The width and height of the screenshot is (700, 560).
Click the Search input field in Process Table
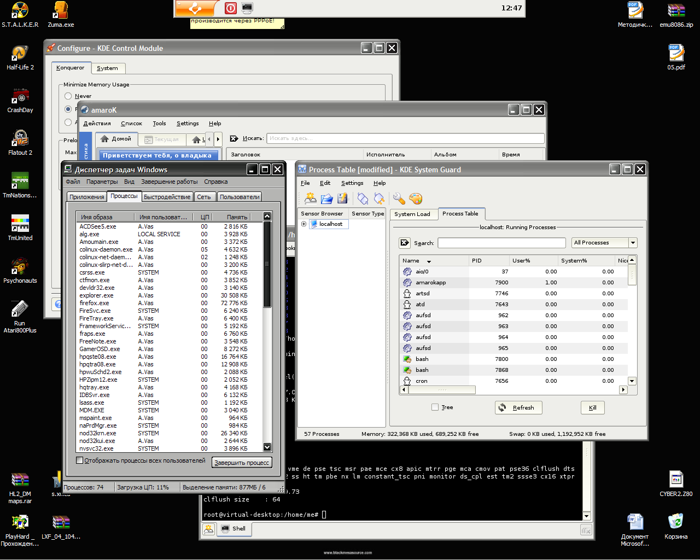(501, 243)
